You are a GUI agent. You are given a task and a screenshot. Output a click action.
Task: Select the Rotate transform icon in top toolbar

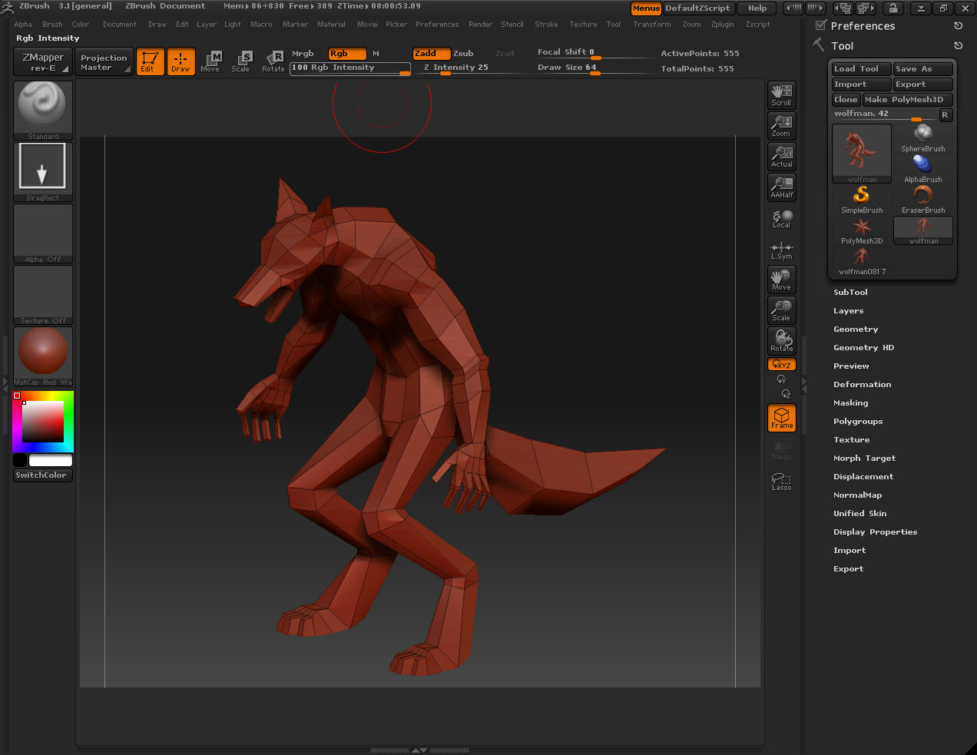pyautogui.click(x=273, y=61)
